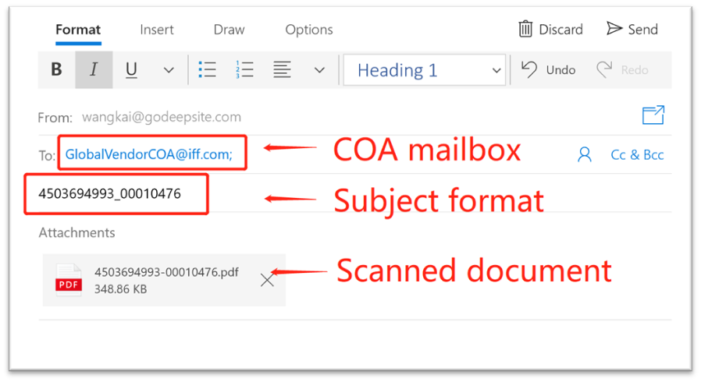Screen dimensions: 701x382
Task: Open the Heading 1 style dropdown
Action: coord(424,70)
